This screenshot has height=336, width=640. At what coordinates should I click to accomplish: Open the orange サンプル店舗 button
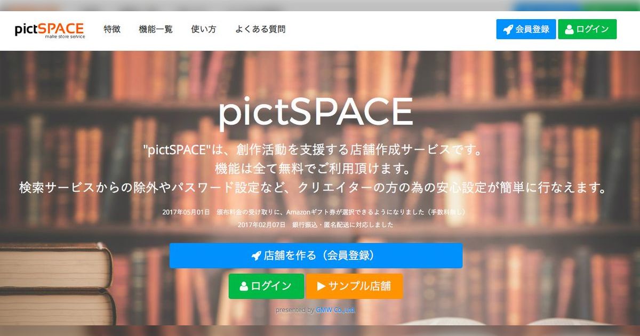(x=354, y=286)
